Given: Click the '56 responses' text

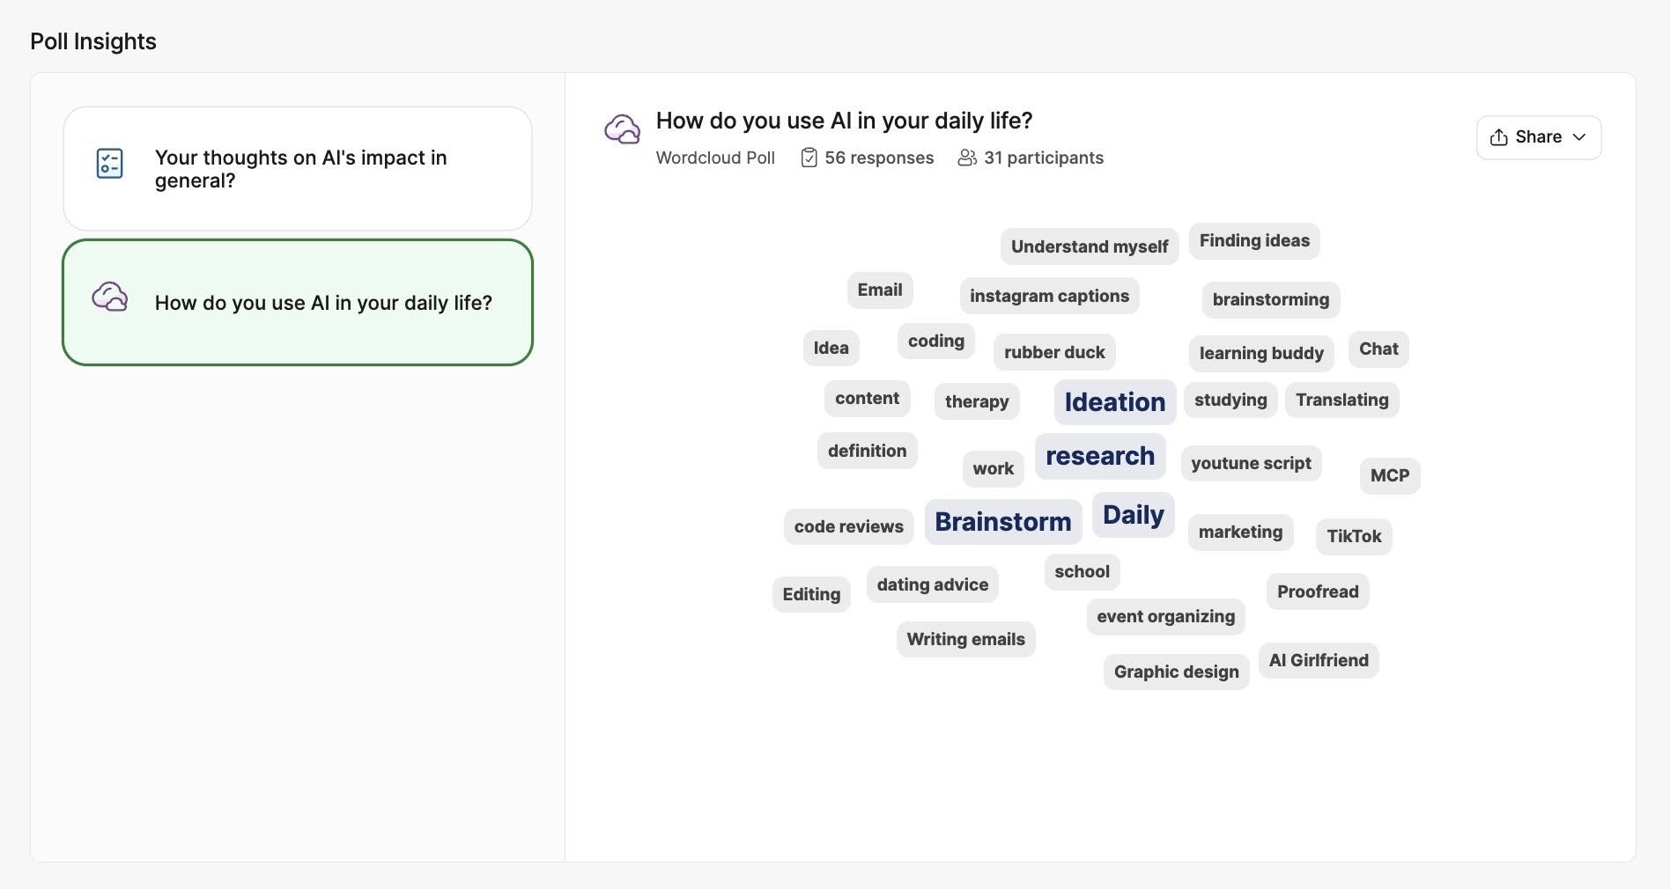Looking at the screenshot, I should (x=878, y=158).
